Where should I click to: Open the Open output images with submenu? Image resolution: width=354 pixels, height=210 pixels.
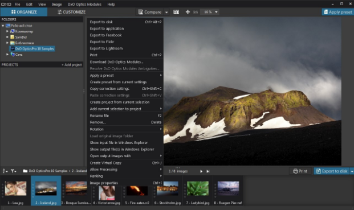click(x=125, y=156)
